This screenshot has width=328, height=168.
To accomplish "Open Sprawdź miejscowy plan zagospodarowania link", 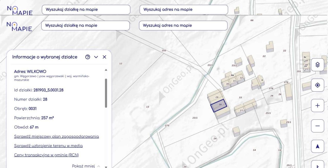I will [56, 136].
